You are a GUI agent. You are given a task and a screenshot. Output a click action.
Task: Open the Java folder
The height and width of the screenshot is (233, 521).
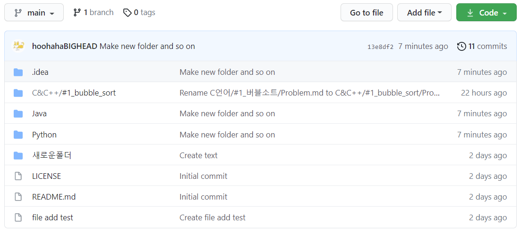coord(39,114)
